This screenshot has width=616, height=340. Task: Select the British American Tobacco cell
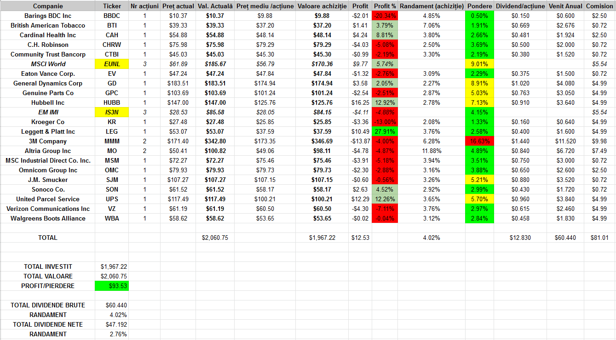(x=48, y=25)
